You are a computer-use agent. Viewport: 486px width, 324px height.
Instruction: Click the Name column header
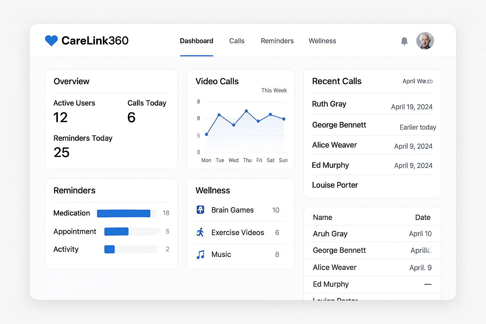322,217
